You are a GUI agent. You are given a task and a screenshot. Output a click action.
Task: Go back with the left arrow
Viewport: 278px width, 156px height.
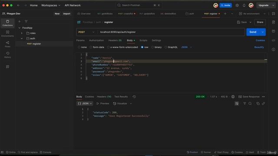(18, 5)
